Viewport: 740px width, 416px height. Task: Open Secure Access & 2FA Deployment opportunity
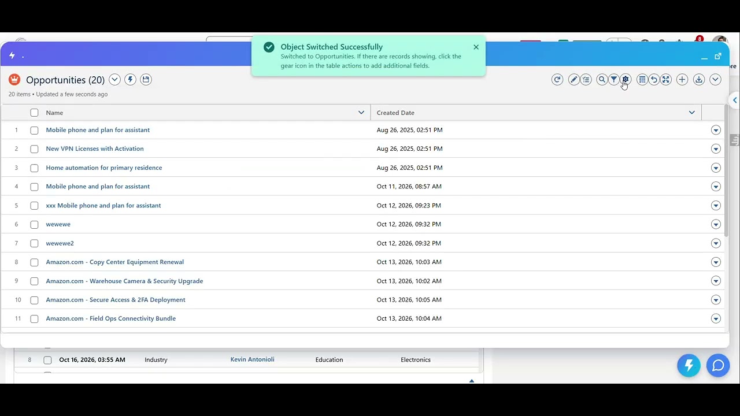(x=116, y=299)
